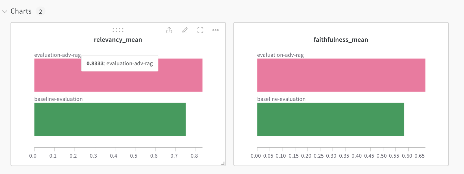The width and height of the screenshot is (464, 174).
Task: Select the green baseline-evaluation bar in faithfulness_mean
Action: pyautogui.click(x=331, y=119)
